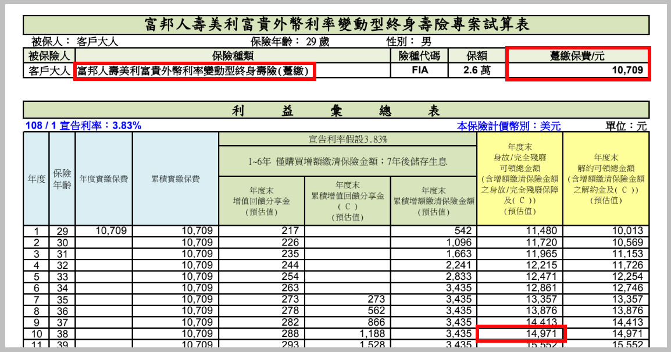Select the 年度實繳保費 column header
Viewport: 671px width, 352px height.
(x=103, y=179)
